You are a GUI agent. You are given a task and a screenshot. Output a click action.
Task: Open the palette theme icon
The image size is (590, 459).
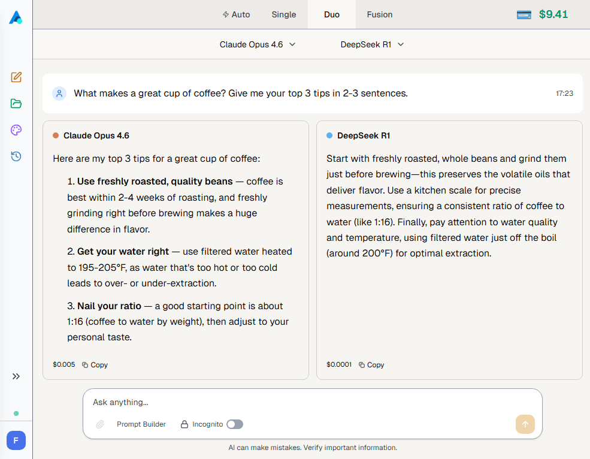click(x=16, y=130)
